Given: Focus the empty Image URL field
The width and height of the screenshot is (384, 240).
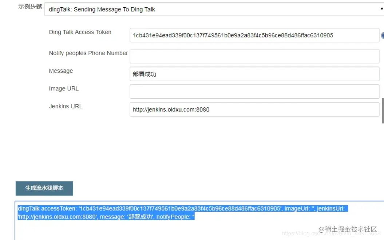Looking at the screenshot, I should point(254,91).
